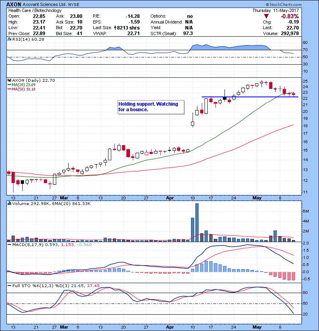Click the Low price 22.41

[39, 28]
